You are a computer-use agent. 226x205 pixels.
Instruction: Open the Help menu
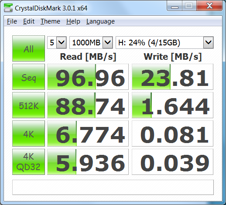pos(73,21)
